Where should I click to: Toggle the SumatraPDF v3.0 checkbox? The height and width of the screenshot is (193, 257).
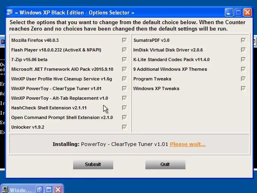coord(243,40)
